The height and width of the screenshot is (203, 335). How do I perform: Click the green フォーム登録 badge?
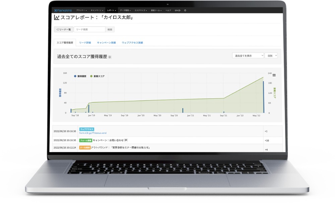(85, 140)
